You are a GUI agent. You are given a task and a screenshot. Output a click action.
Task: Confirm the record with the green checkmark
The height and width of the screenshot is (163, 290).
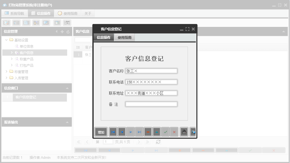(165, 132)
